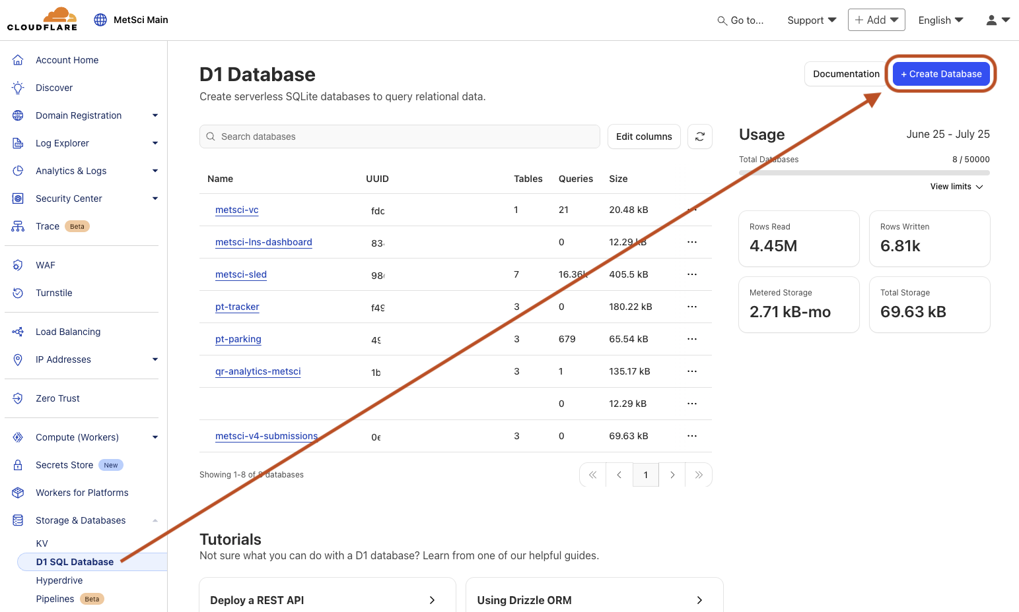Select Workers for Platforms
This screenshot has height=612, width=1019.
tap(82, 492)
